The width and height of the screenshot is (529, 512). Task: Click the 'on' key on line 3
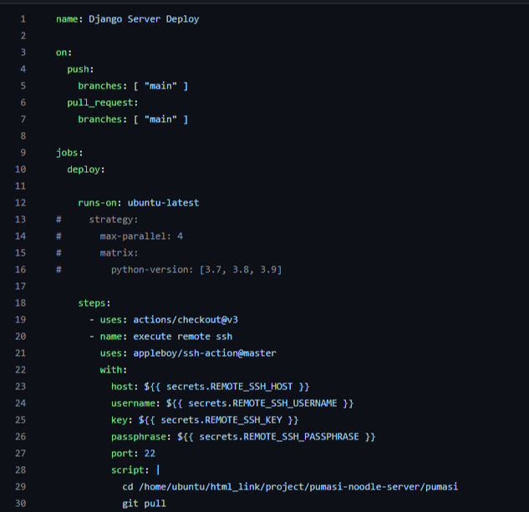click(61, 53)
